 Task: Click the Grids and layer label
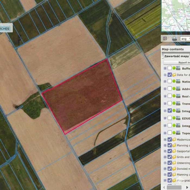coord(183,157)
